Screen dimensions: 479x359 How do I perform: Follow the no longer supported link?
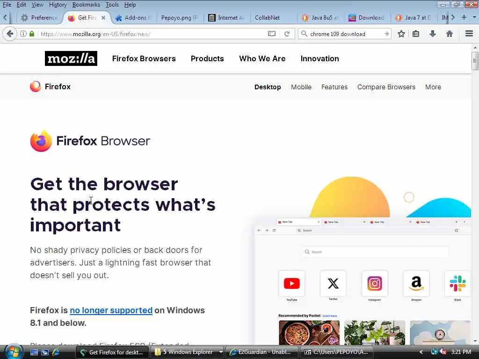tap(111, 310)
